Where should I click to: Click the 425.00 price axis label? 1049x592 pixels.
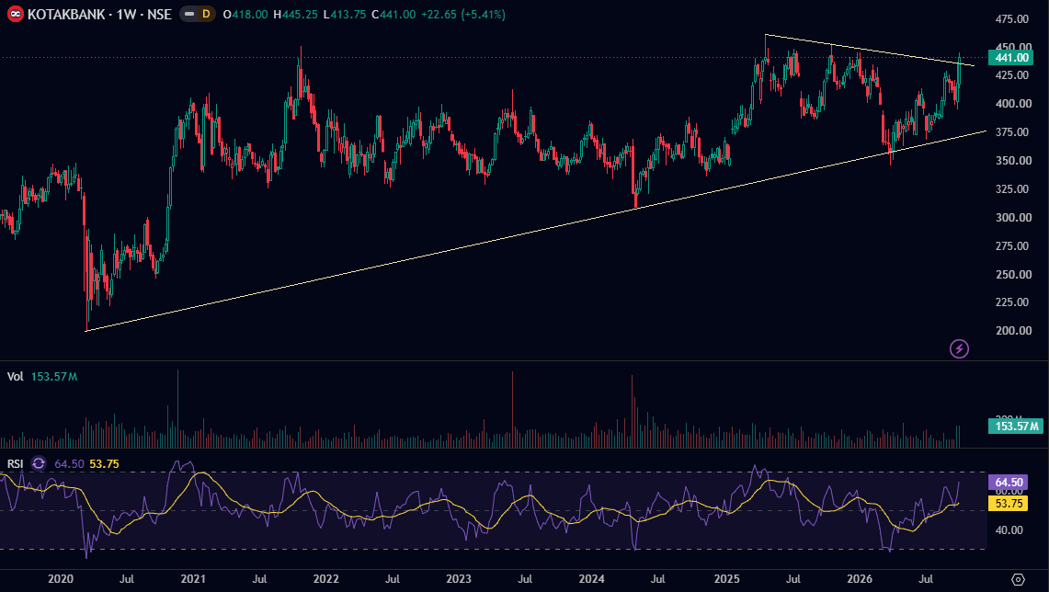tap(1011, 75)
